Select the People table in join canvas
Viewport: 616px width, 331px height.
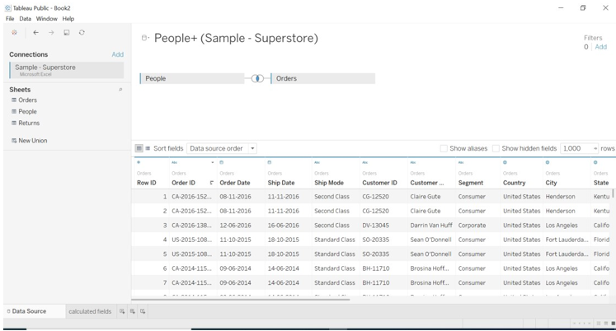click(192, 78)
